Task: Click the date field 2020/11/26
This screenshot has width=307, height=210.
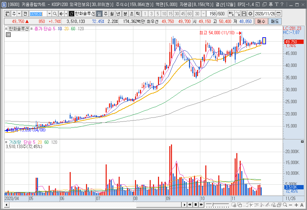Action: pyautogui.click(x=265, y=14)
